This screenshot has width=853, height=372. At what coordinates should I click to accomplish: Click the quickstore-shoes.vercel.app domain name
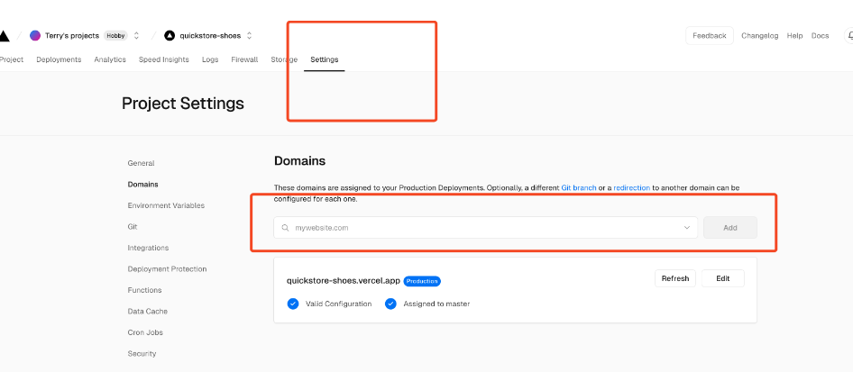(344, 281)
